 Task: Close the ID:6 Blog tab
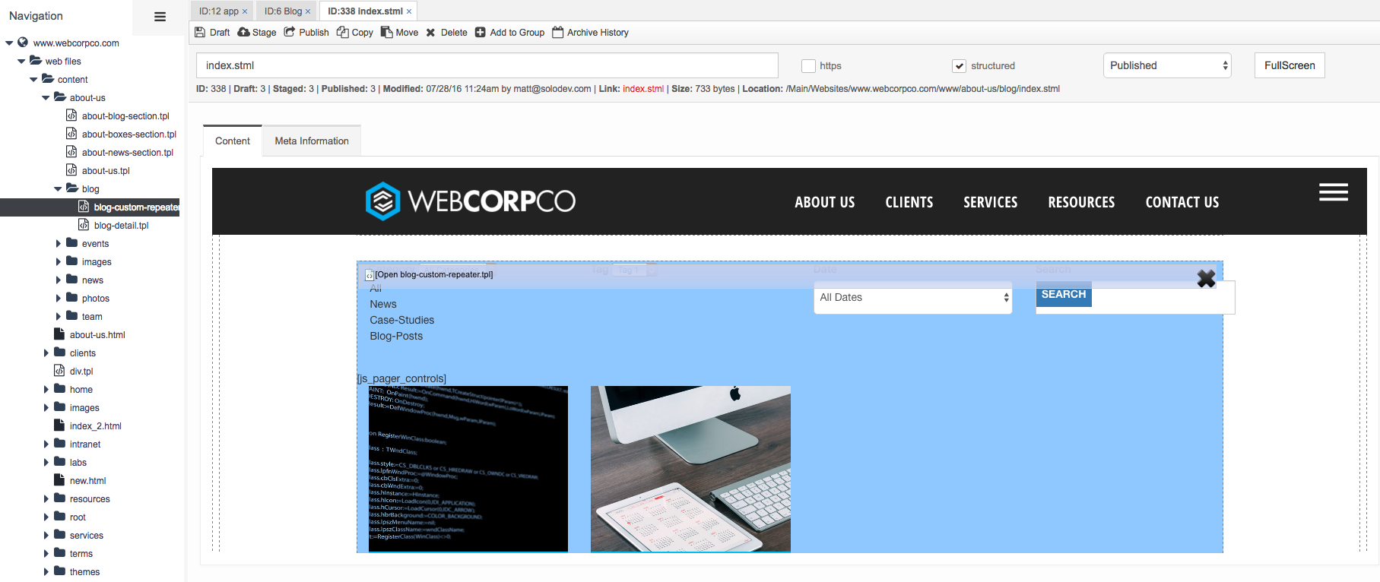308,11
